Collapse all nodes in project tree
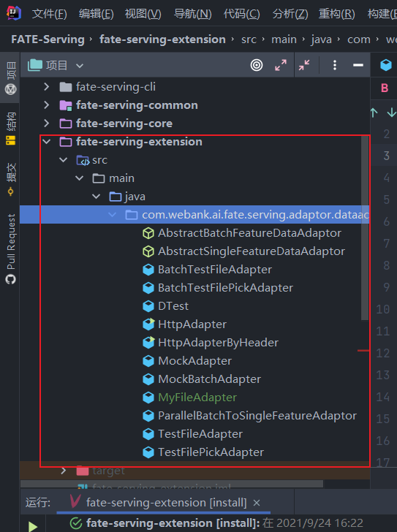 (x=304, y=65)
